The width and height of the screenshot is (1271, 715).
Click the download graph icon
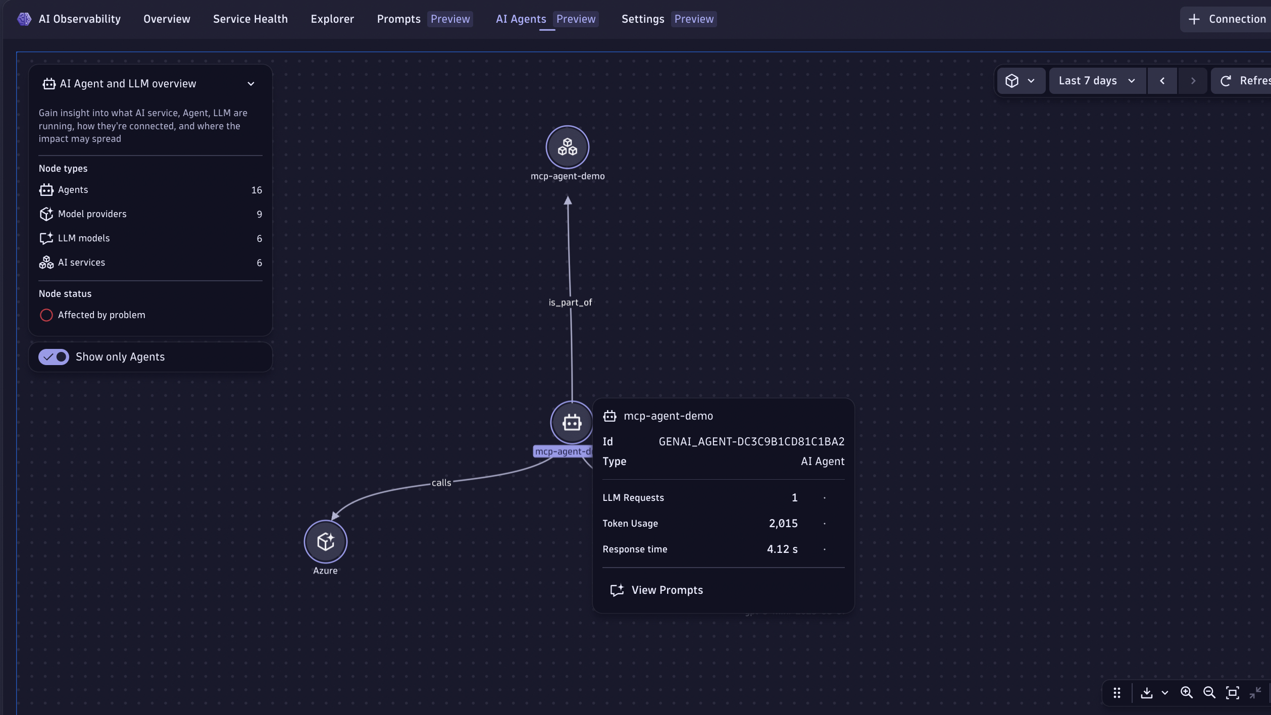tap(1147, 693)
